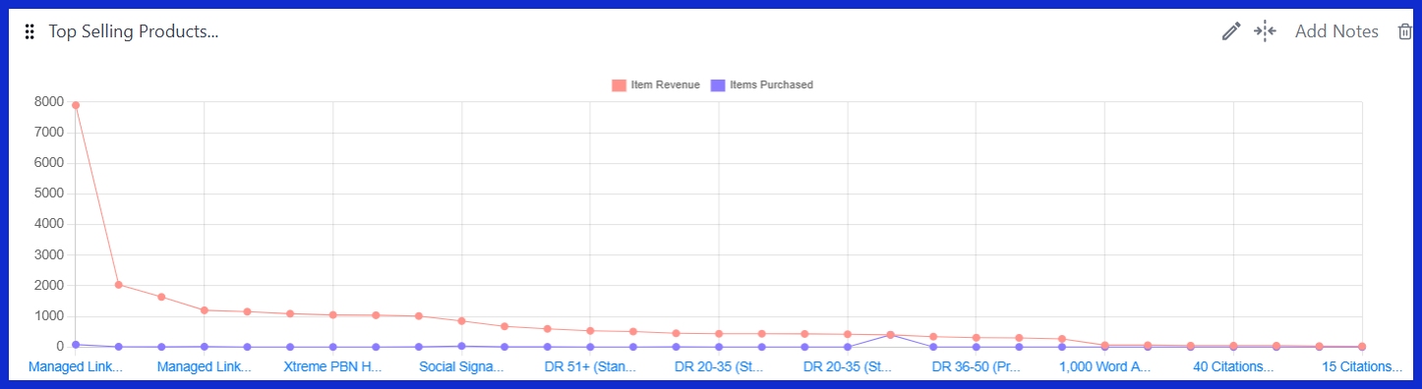Grab the widget drag handle icon
This screenshot has height=389, width=1422.
point(30,31)
